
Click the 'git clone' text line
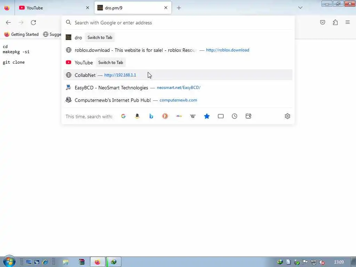[x=14, y=62]
